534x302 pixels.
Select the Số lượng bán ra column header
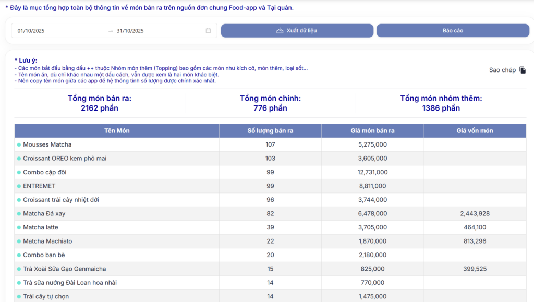tap(270, 131)
